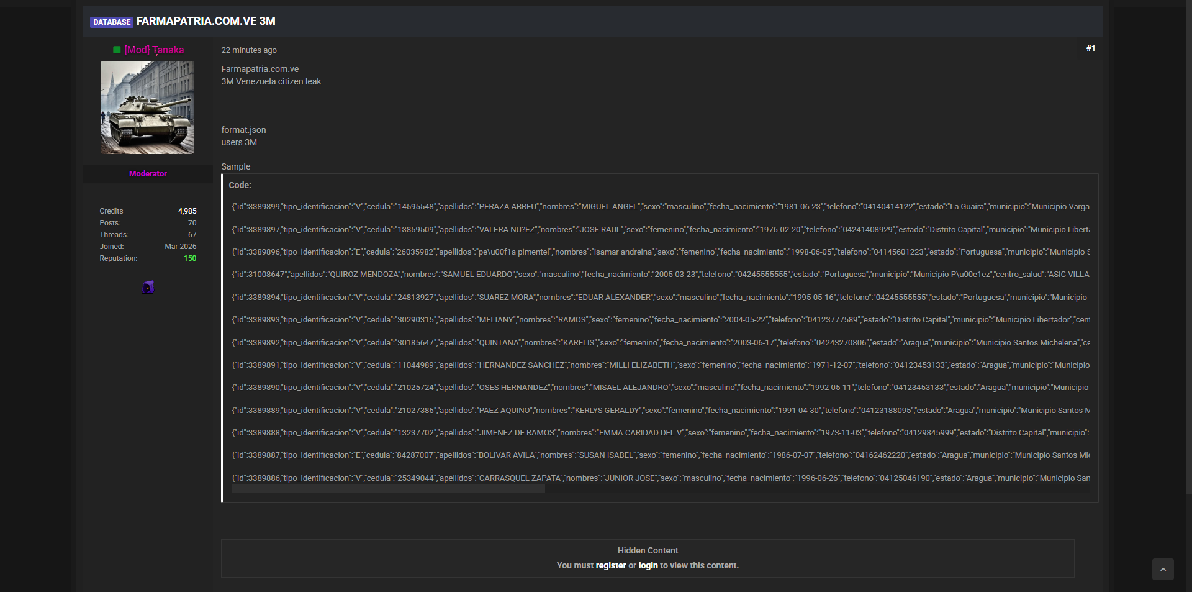Screen dimensions: 1192x592
Task: Click the Hidden Content box heading
Action: tap(648, 550)
